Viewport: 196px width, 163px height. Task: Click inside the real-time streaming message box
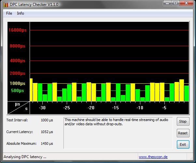point(118,133)
